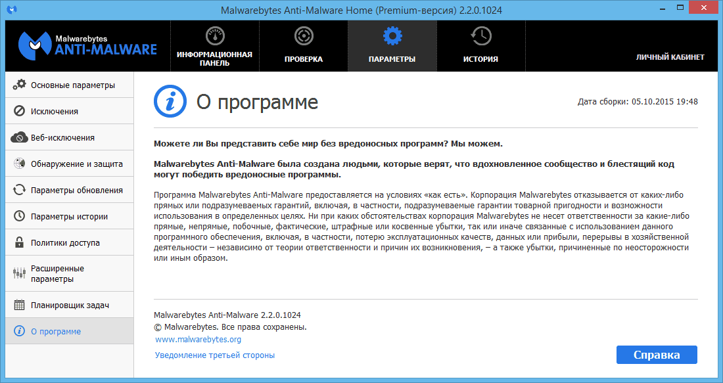Click the cloud icon beside Веб-исключения

19,137
